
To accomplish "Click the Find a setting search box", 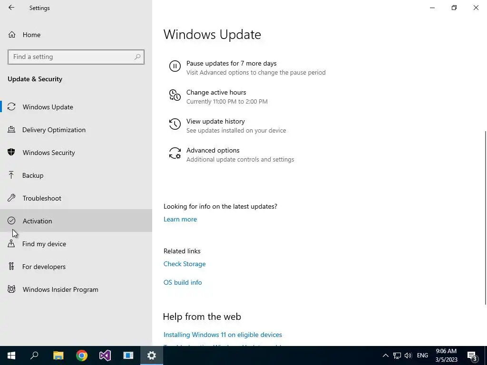I will point(76,57).
